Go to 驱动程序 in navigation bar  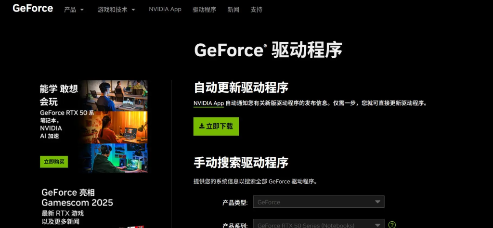pos(204,10)
